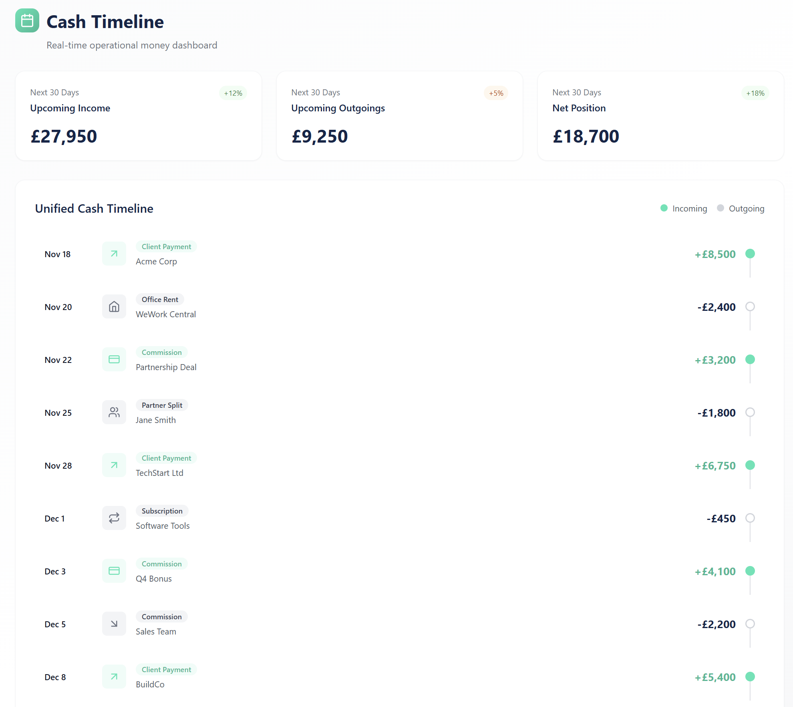Open the card icon for Partnership Deal commission
Screen dimensions: 793x707
(114, 359)
